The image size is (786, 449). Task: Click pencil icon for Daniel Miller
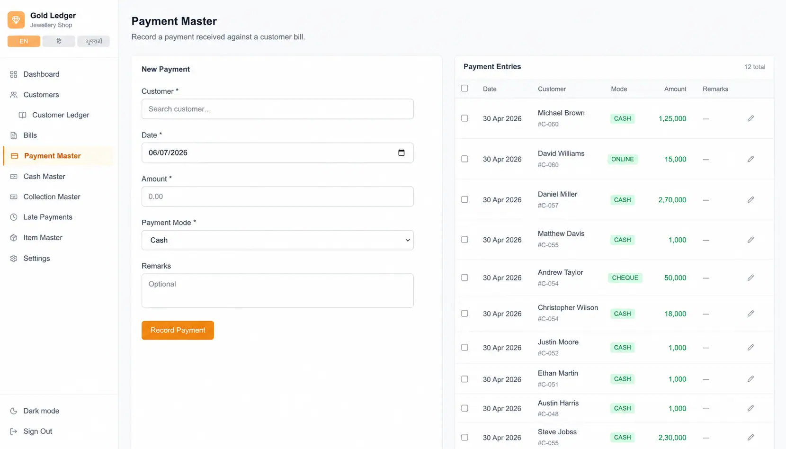[x=750, y=200]
